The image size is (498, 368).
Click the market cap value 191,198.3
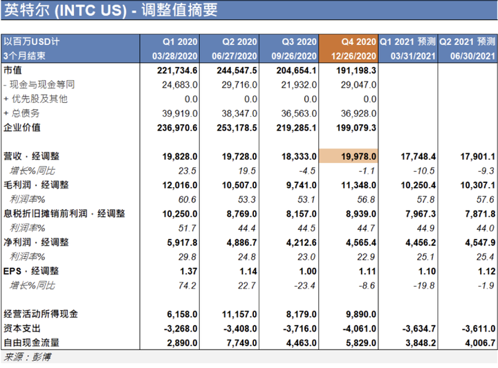coord(356,70)
